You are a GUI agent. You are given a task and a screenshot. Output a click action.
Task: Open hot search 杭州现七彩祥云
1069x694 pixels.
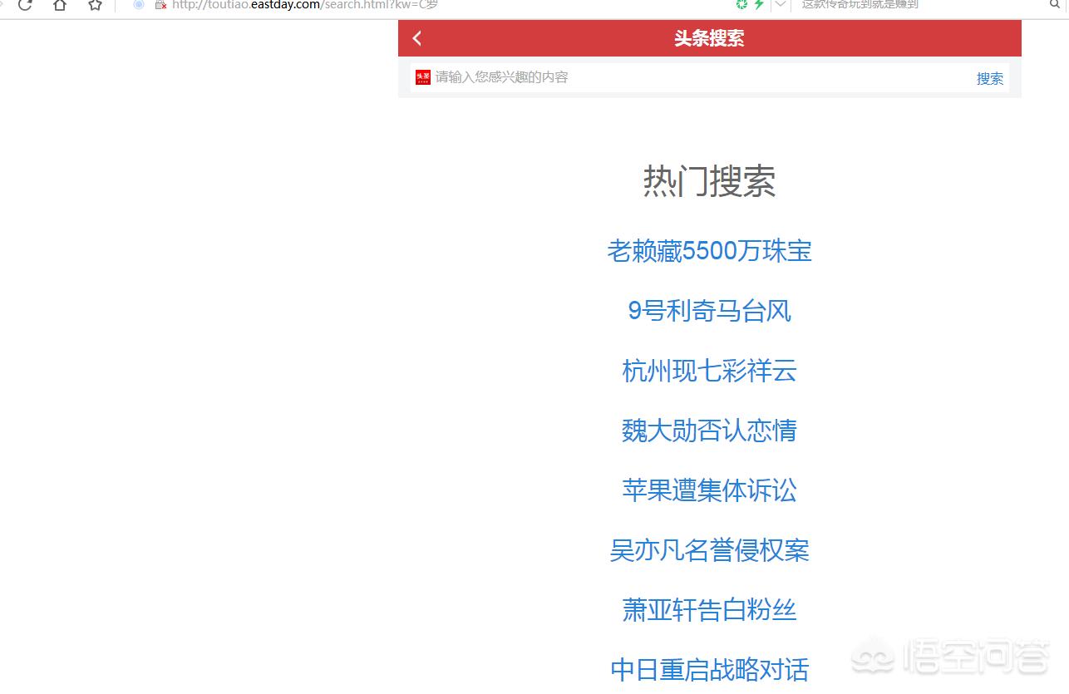[x=709, y=371]
